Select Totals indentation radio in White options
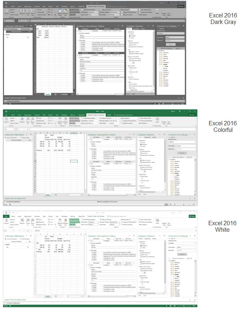 point(141,248)
